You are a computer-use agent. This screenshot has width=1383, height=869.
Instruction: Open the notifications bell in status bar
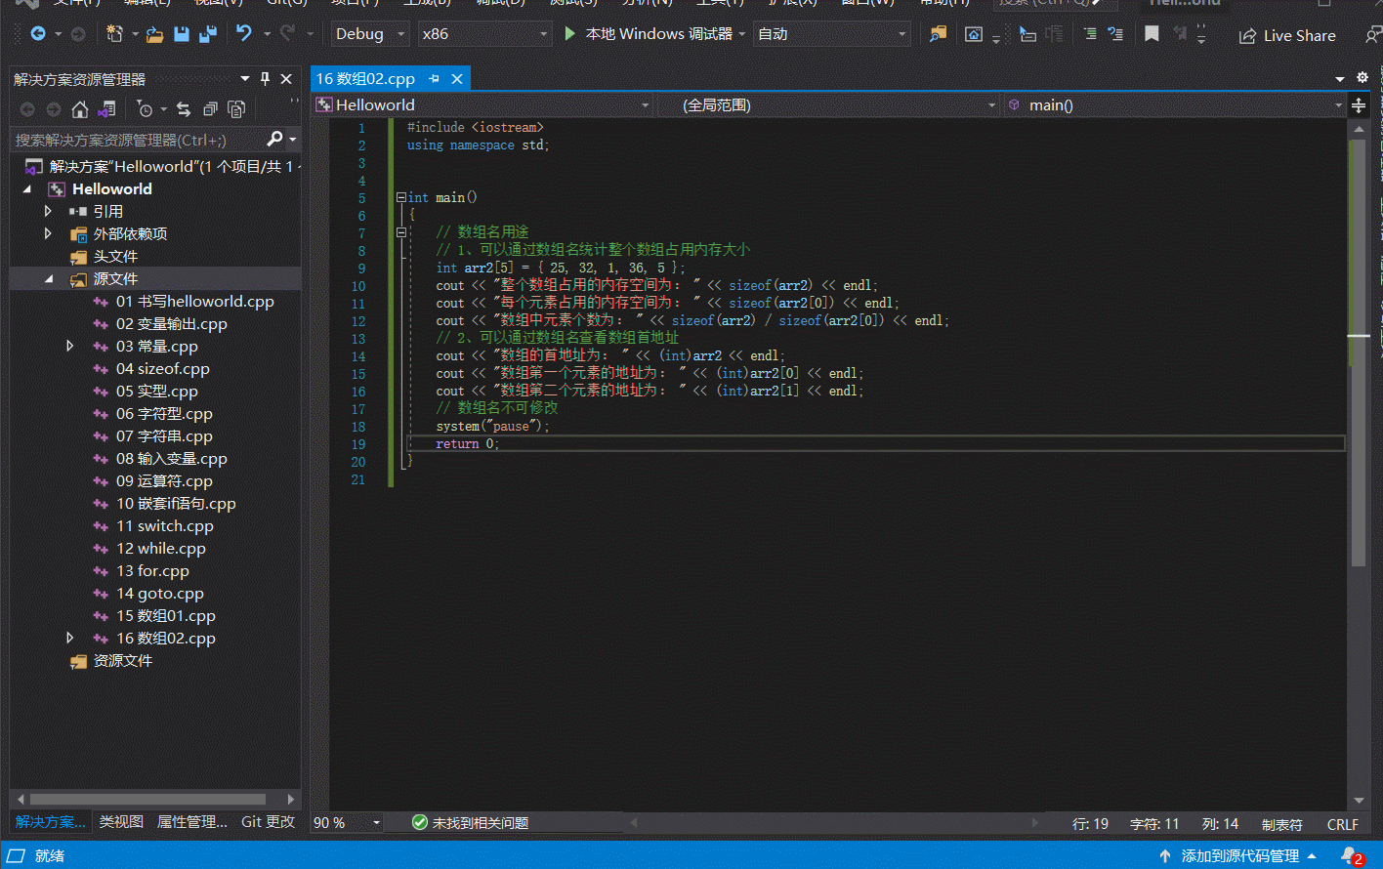tap(1350, 855)
